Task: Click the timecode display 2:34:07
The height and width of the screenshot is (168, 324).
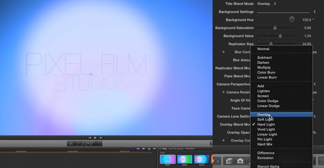Action: (85, 144)
